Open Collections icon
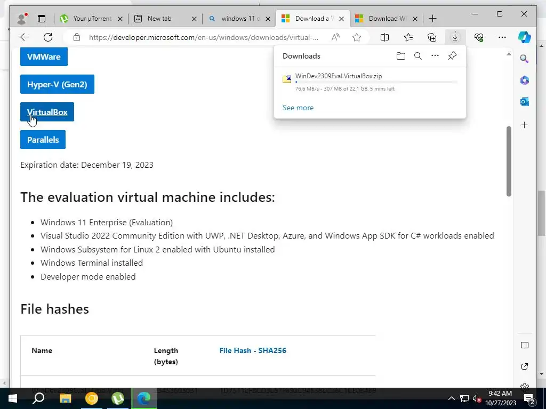 tap(432, 37)
